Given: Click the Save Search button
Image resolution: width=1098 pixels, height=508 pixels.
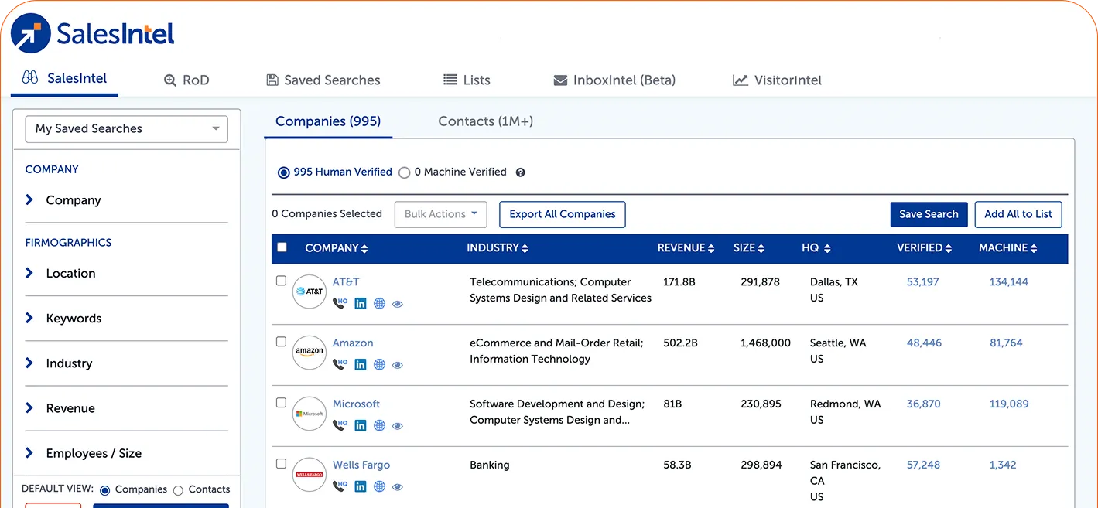Looking at the screenshot, I should click(929, 214).
